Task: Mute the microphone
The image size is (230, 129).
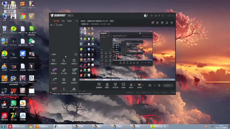Action: click(x=131, y=85)
